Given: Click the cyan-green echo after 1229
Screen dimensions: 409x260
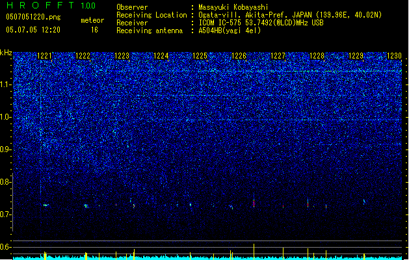Looking at the screenshot, I should click(364, 201).
